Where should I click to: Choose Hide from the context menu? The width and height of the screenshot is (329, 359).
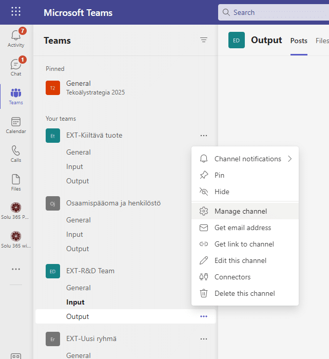[x=245, y=192]
